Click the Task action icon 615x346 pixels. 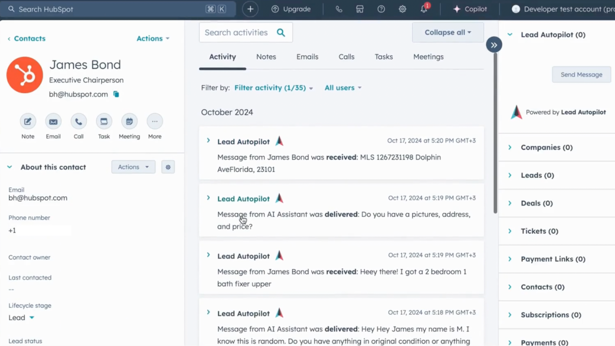[x=104, y=122]
